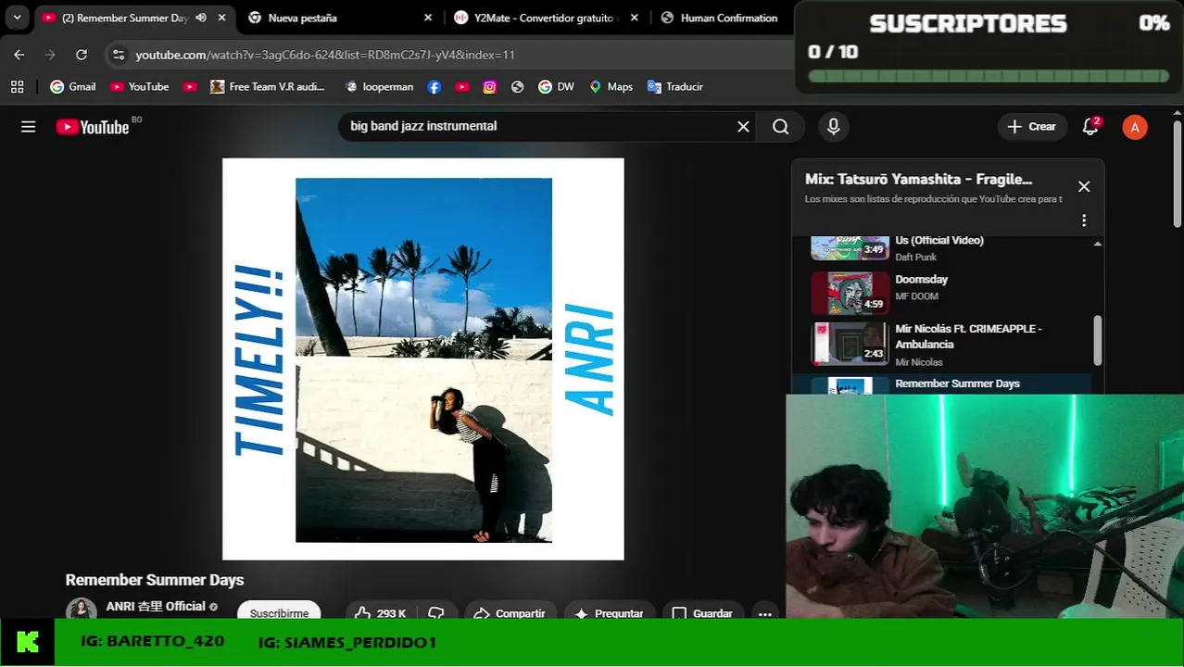The width and height of the screenshot is (1184, 667).
Task: Select Remember Summer Days in mix list
Action: tap(951, 384)
